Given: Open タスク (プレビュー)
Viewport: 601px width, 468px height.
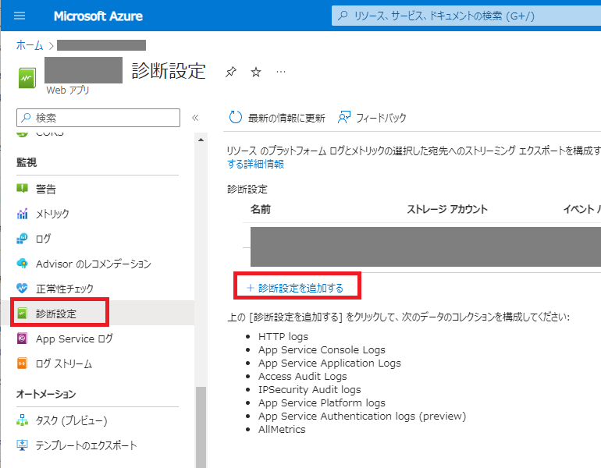Looking at the screenshot, I should pos(71,420).
